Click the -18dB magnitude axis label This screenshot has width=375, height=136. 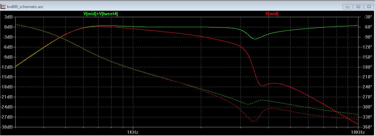[x=6, y=87]
